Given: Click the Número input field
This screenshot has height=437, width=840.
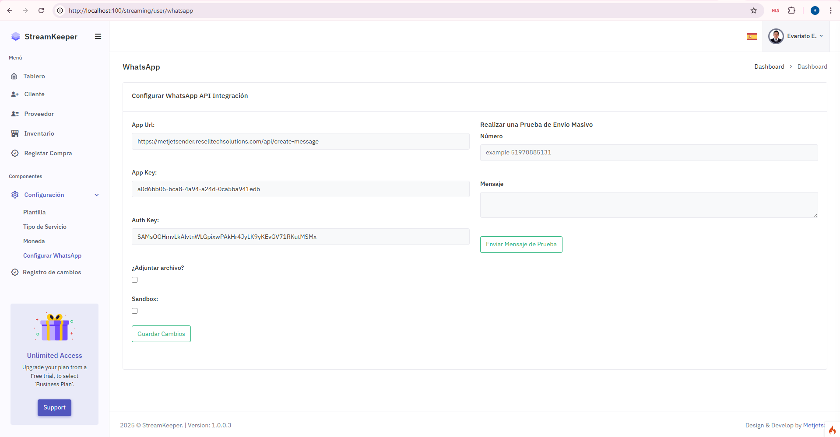Looking at the screenshot, I should pyautogui.click(x=649, y=153).
